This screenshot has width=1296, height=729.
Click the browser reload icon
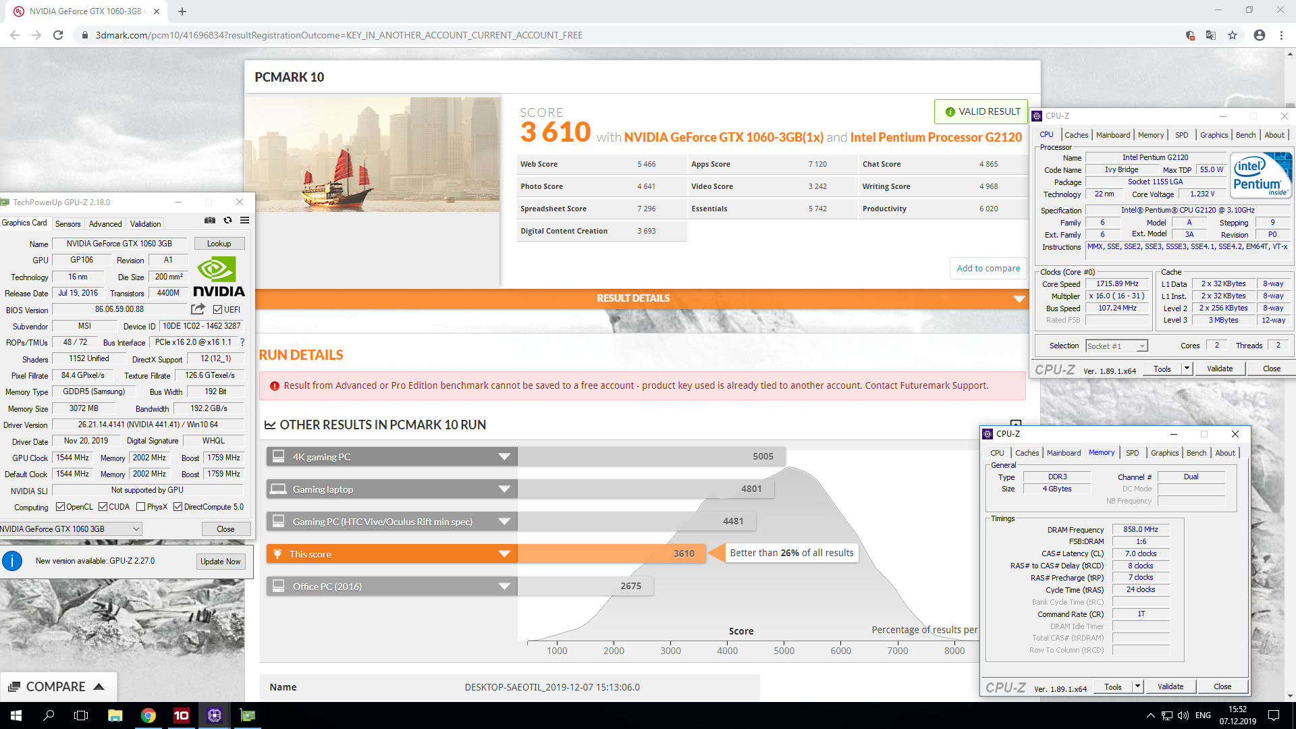58,35
